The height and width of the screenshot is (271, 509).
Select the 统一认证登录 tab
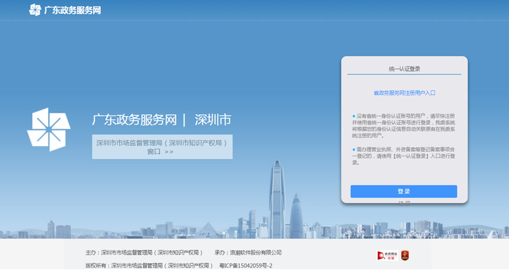404,69
